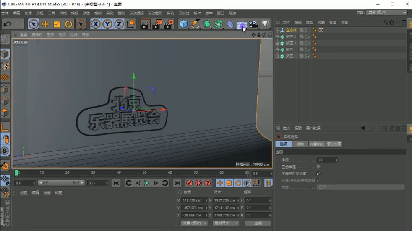This screenshot has height=231, width=412.
Task: Render the active view clapperboard
Action: [144, 24]
